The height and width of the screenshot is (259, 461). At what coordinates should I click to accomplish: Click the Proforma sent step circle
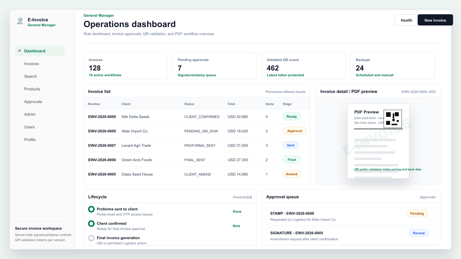coord(91,209)
